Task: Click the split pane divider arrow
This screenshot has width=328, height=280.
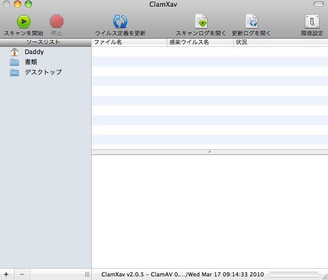Action: (210, 152)
